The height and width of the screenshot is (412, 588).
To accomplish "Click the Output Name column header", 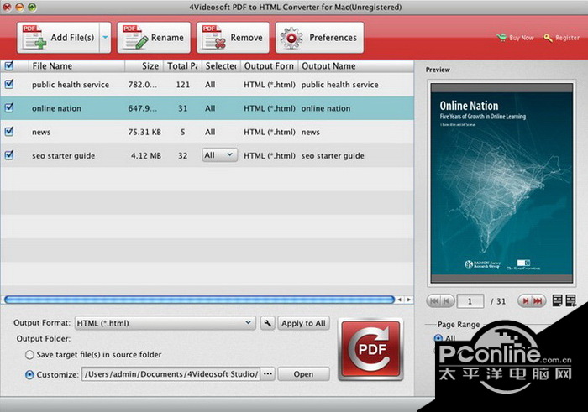I will click(356, 66).
